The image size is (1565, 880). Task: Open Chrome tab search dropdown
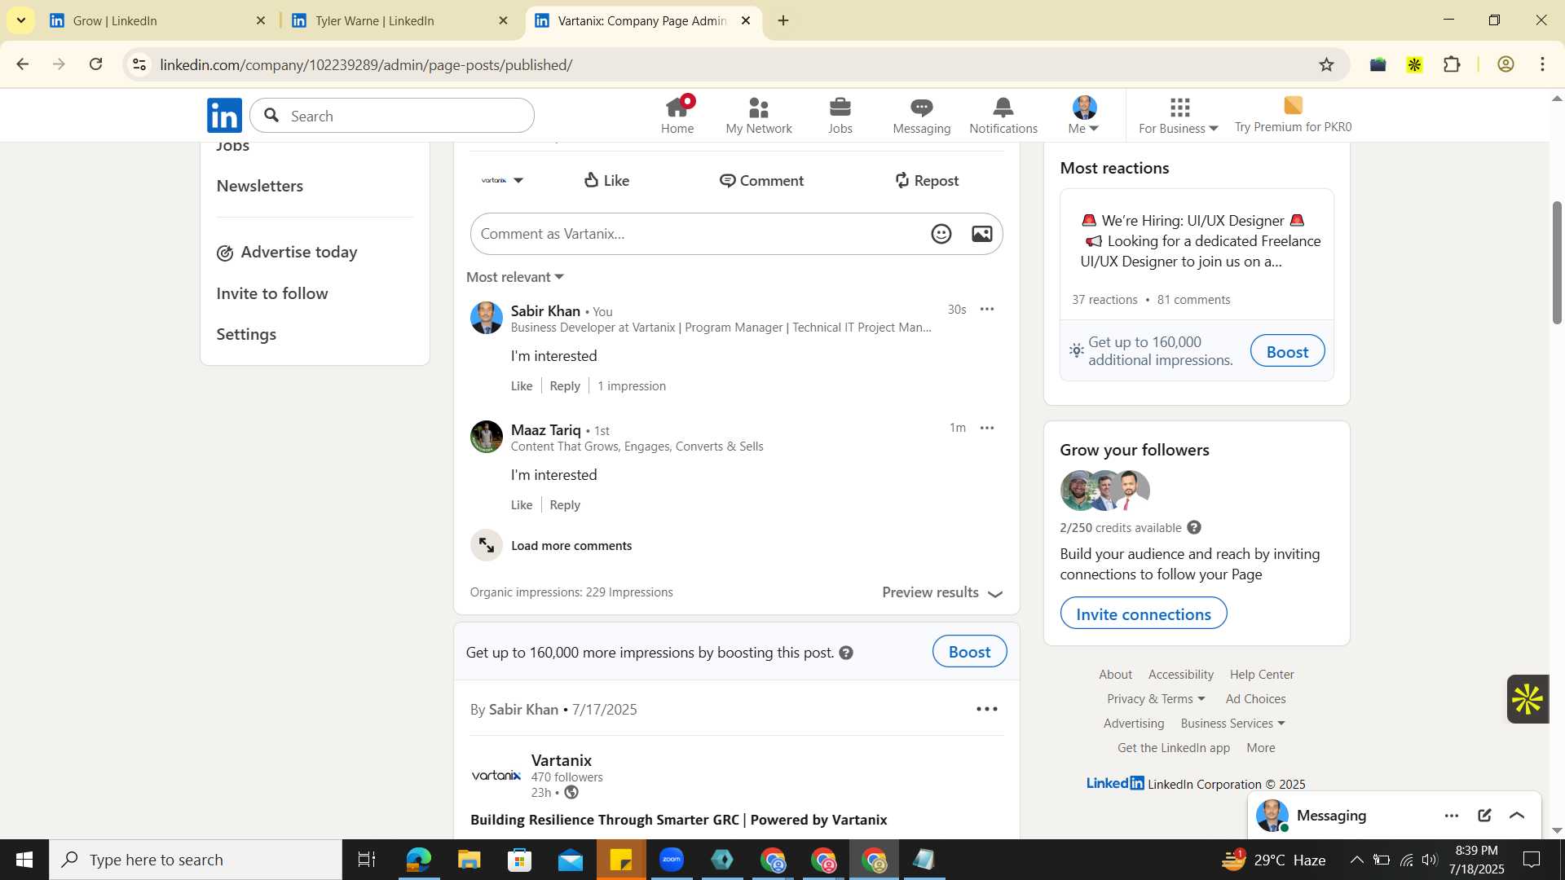[x=20, y=20]
